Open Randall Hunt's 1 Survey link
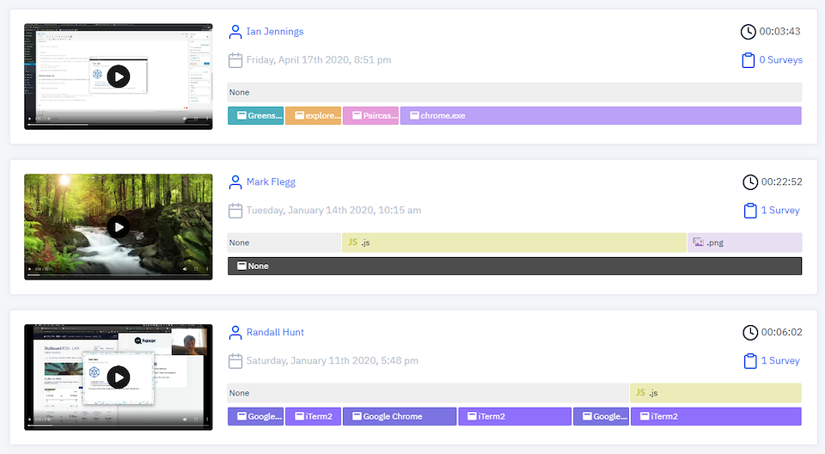Viewport: 825px width, 454px height. (780, 361)
